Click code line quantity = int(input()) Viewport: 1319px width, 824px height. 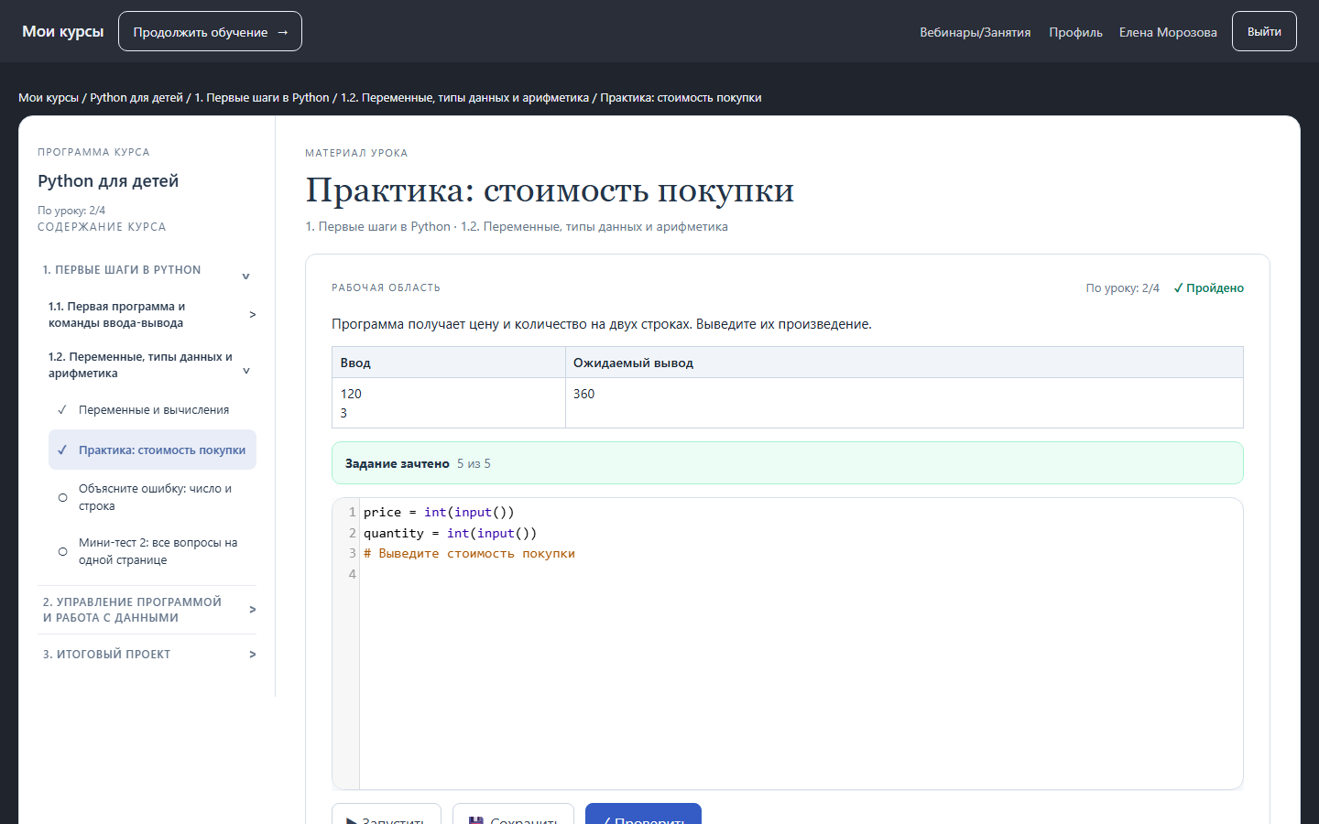coord(450,533)
